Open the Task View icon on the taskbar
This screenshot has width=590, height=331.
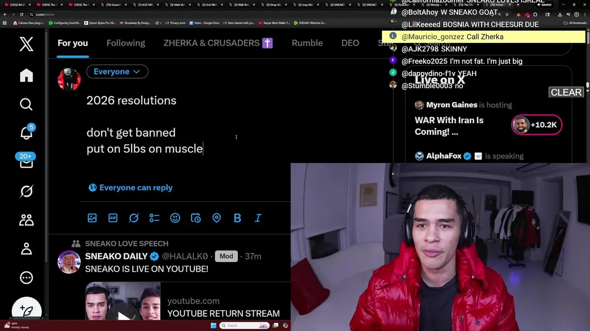point(276,325)
